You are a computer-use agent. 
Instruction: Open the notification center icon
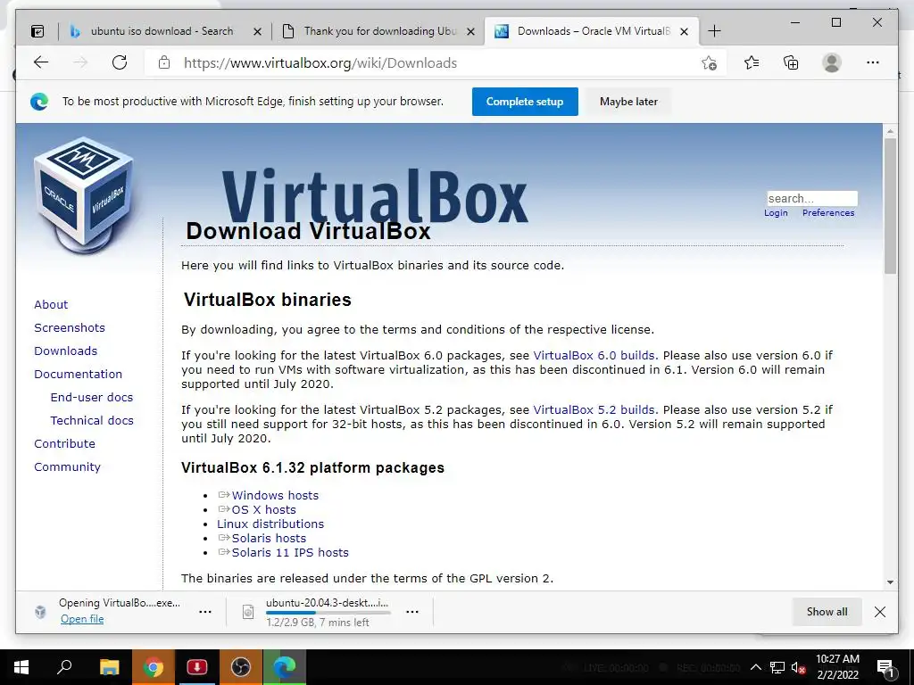[x=886, y=667]
